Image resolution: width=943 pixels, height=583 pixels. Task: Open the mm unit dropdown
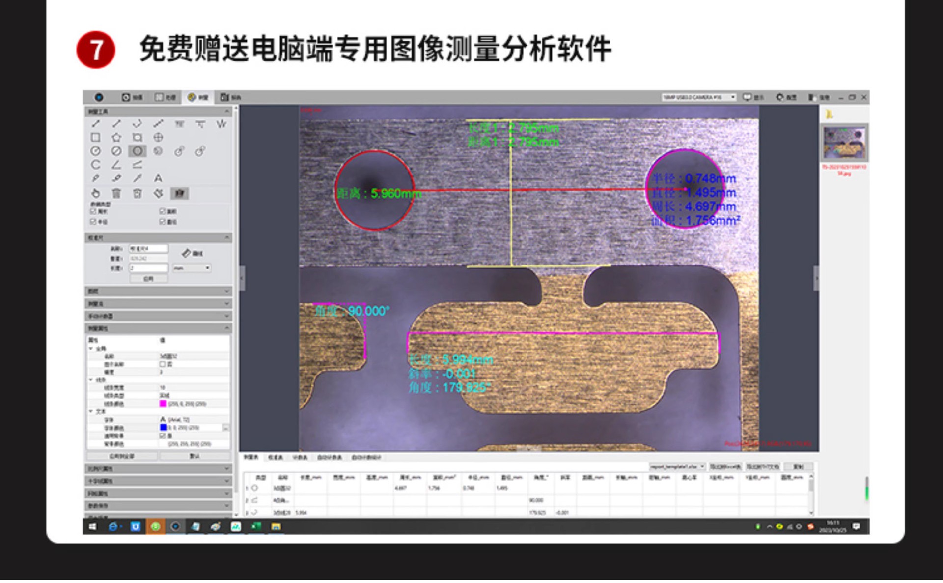coord(192,268)
